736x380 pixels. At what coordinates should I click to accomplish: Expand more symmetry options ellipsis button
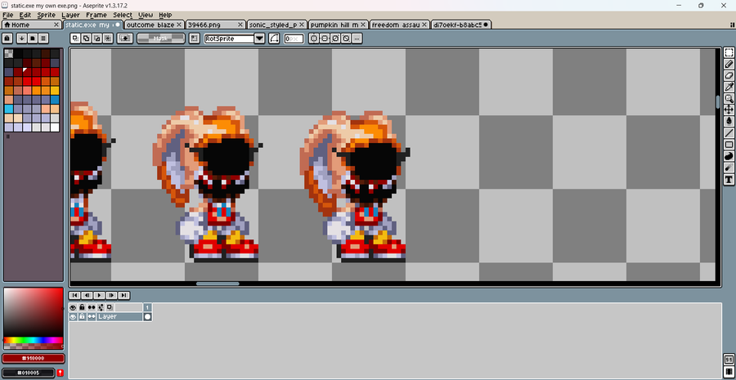pos(357,38)
